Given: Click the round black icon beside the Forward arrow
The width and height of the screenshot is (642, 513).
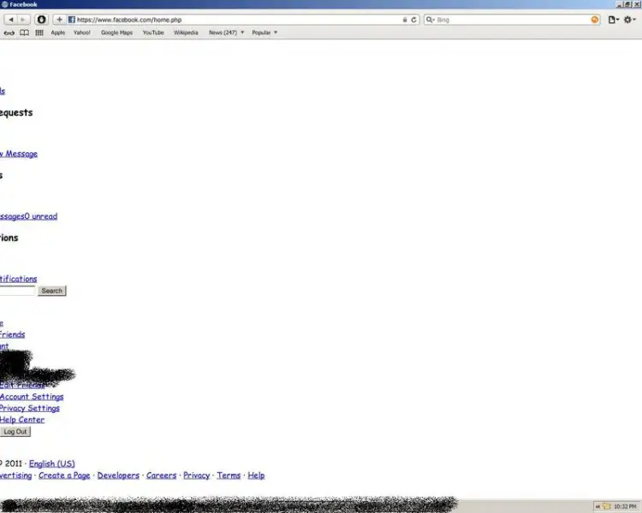Looking at the screenshot, I should (41, 20).
